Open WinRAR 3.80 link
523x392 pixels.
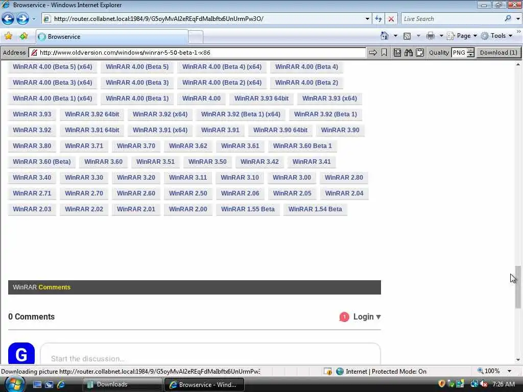point(32,145)
